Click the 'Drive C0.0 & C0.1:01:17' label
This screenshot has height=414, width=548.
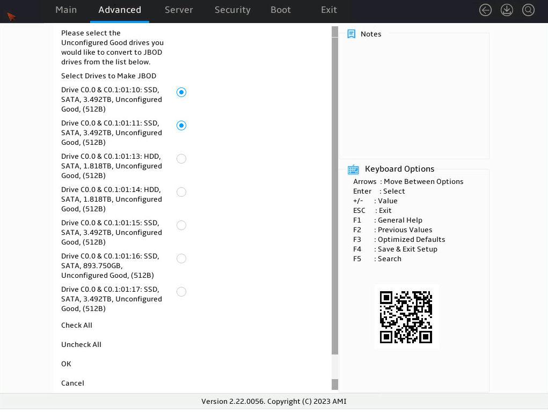pos(112,299)
